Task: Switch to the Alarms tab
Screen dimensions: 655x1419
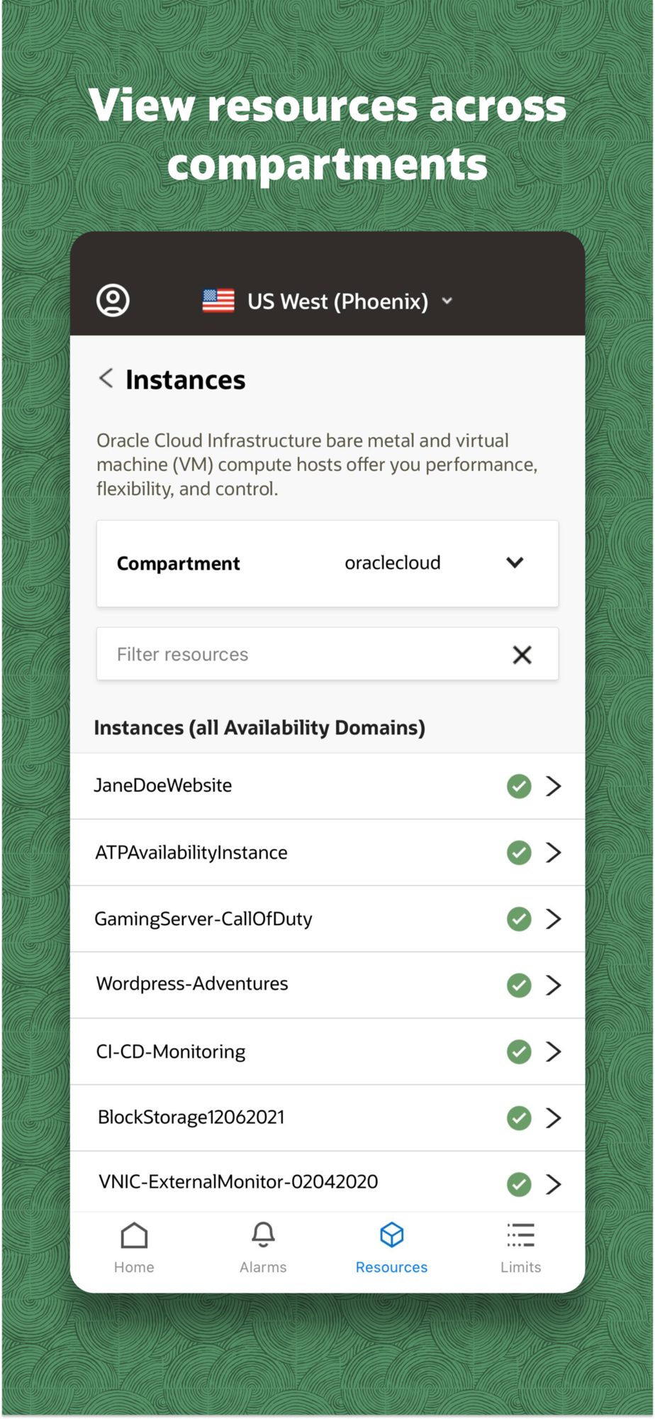Action: tap(263, 1248)
